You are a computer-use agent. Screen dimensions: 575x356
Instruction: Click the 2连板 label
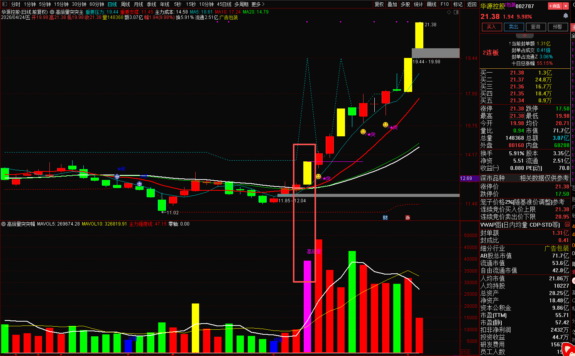click(x=490, y=53)
